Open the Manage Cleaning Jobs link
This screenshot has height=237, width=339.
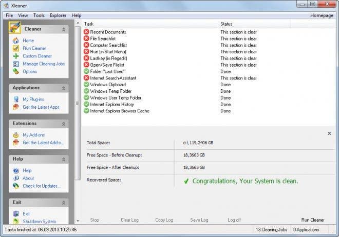click(x=44, y=64)
